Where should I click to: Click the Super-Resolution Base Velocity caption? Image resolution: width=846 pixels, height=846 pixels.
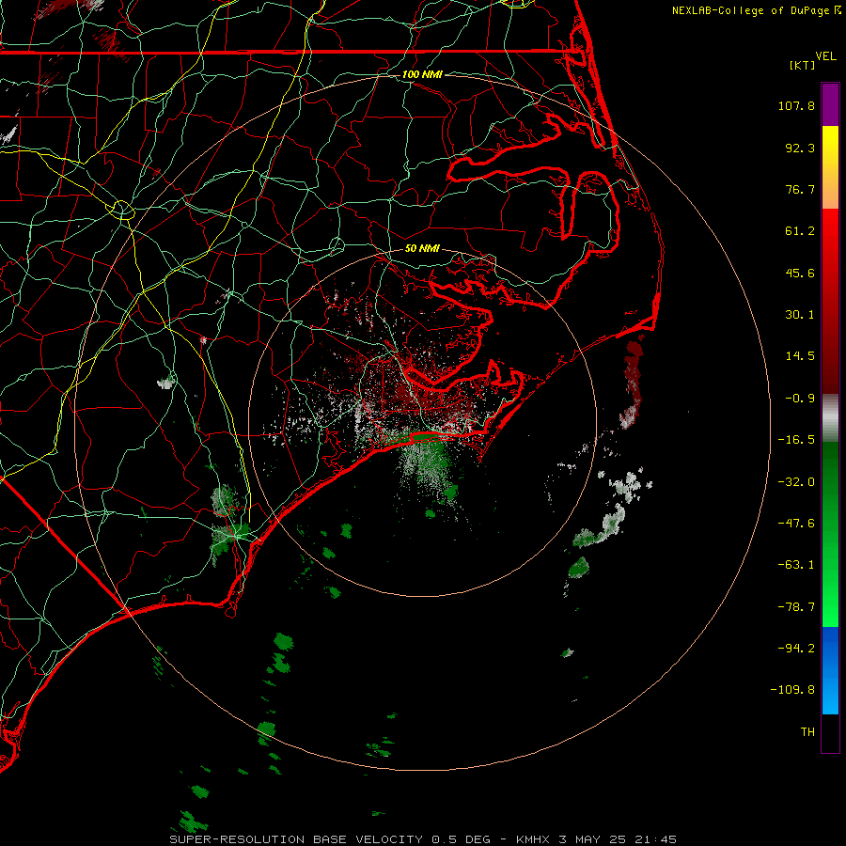pos(423,839)
